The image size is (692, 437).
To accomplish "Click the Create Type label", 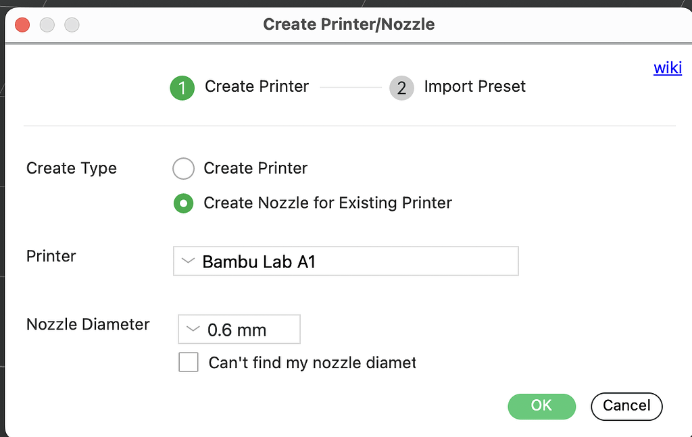I will tap(72, 168).
